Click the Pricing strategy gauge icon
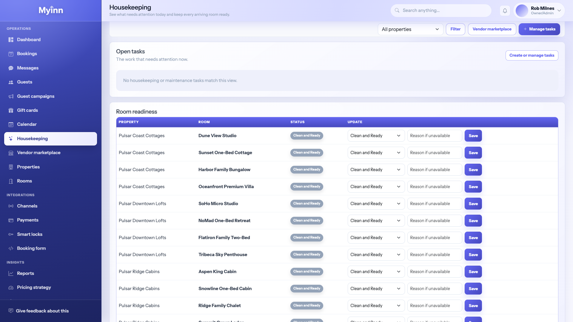 tap(11, 288)
